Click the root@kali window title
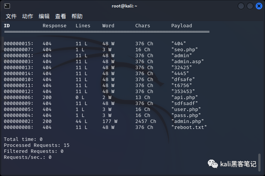 [x=124, y=6]
